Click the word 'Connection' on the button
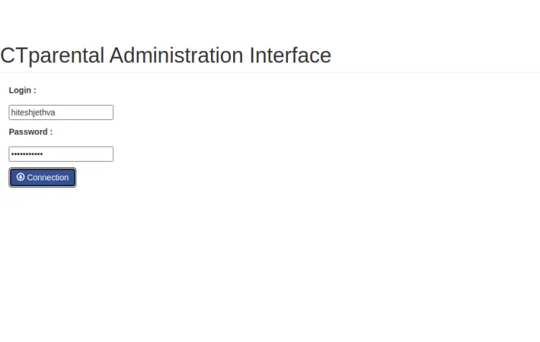This screenshot has height=342, width=540. tap(48, 177)
